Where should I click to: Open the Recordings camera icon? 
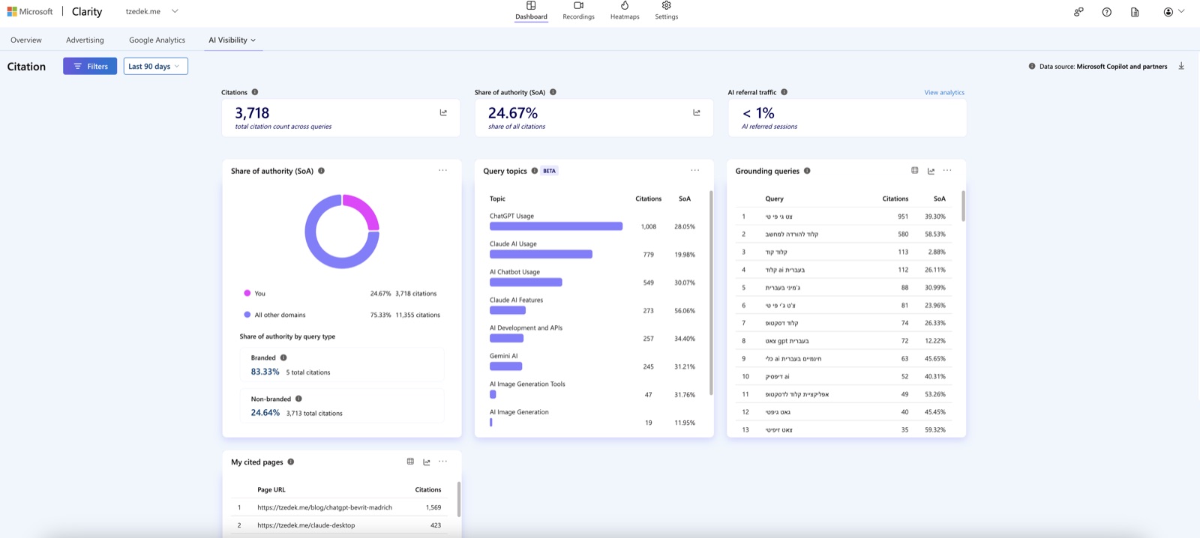578,5
